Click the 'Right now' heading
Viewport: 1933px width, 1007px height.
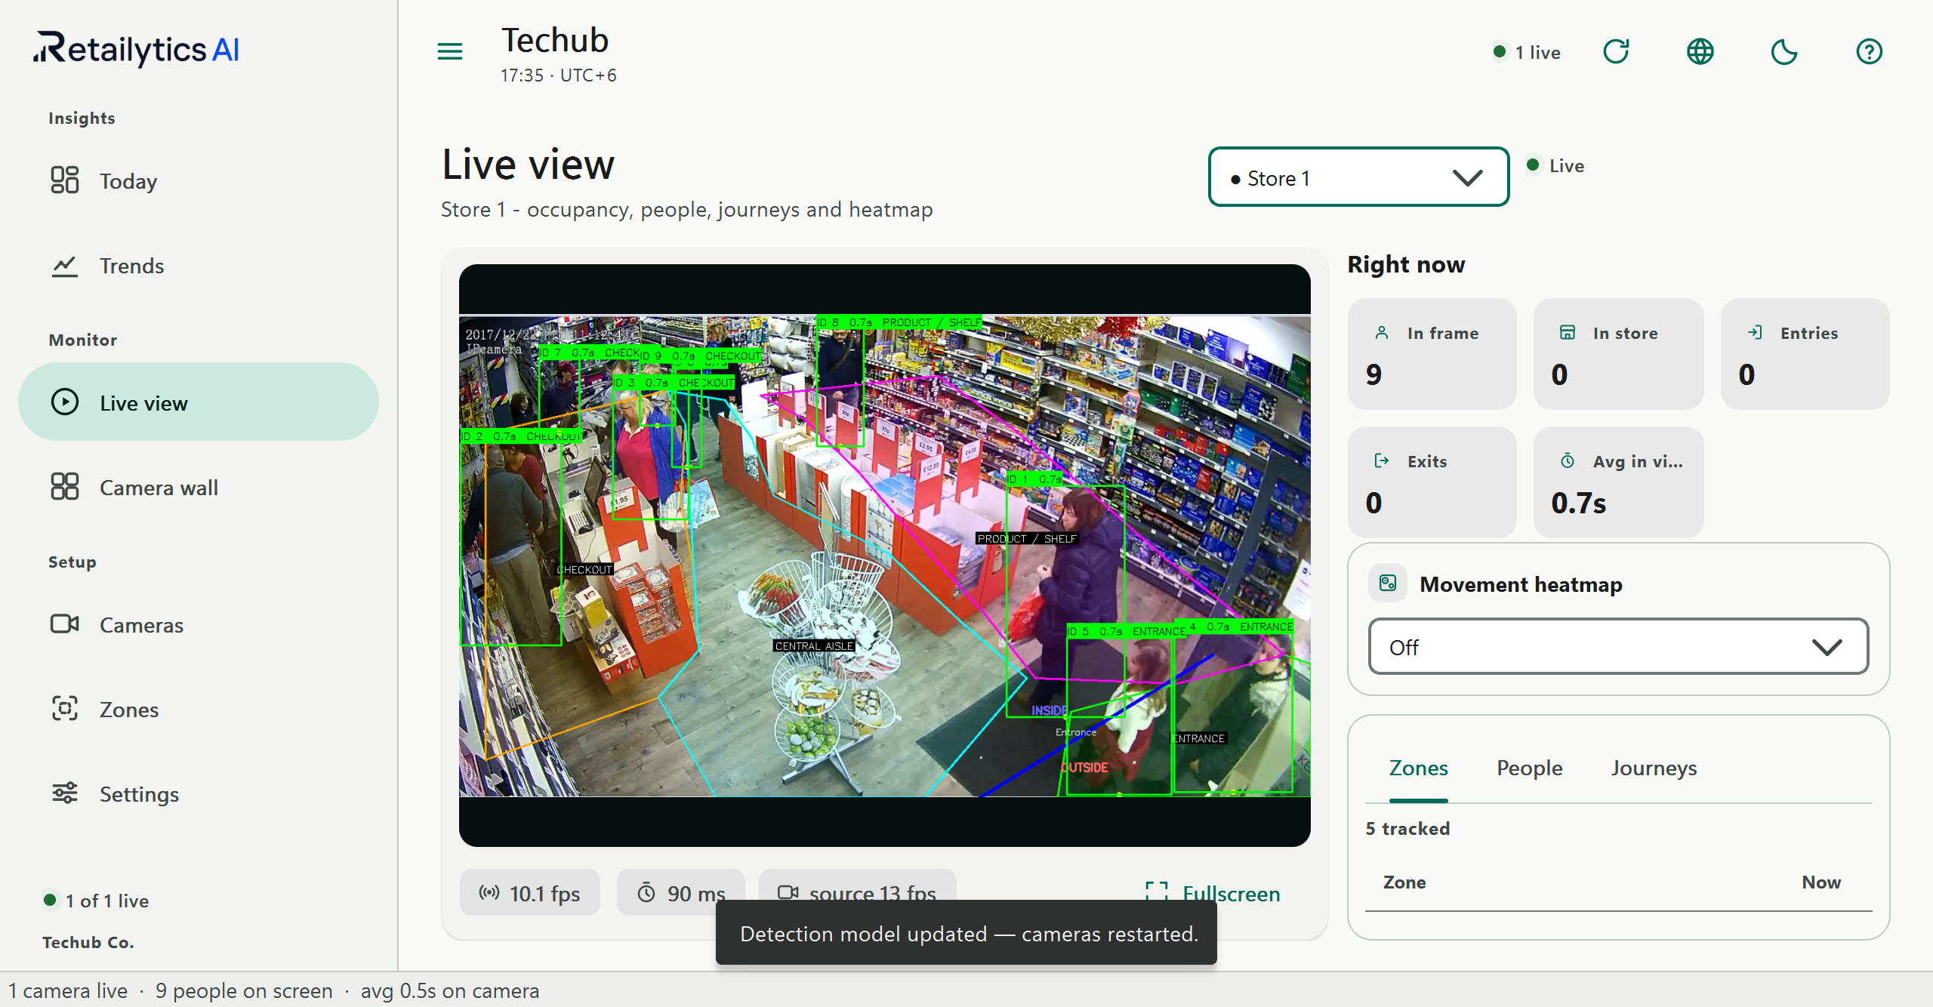[x=1406, y=264]
